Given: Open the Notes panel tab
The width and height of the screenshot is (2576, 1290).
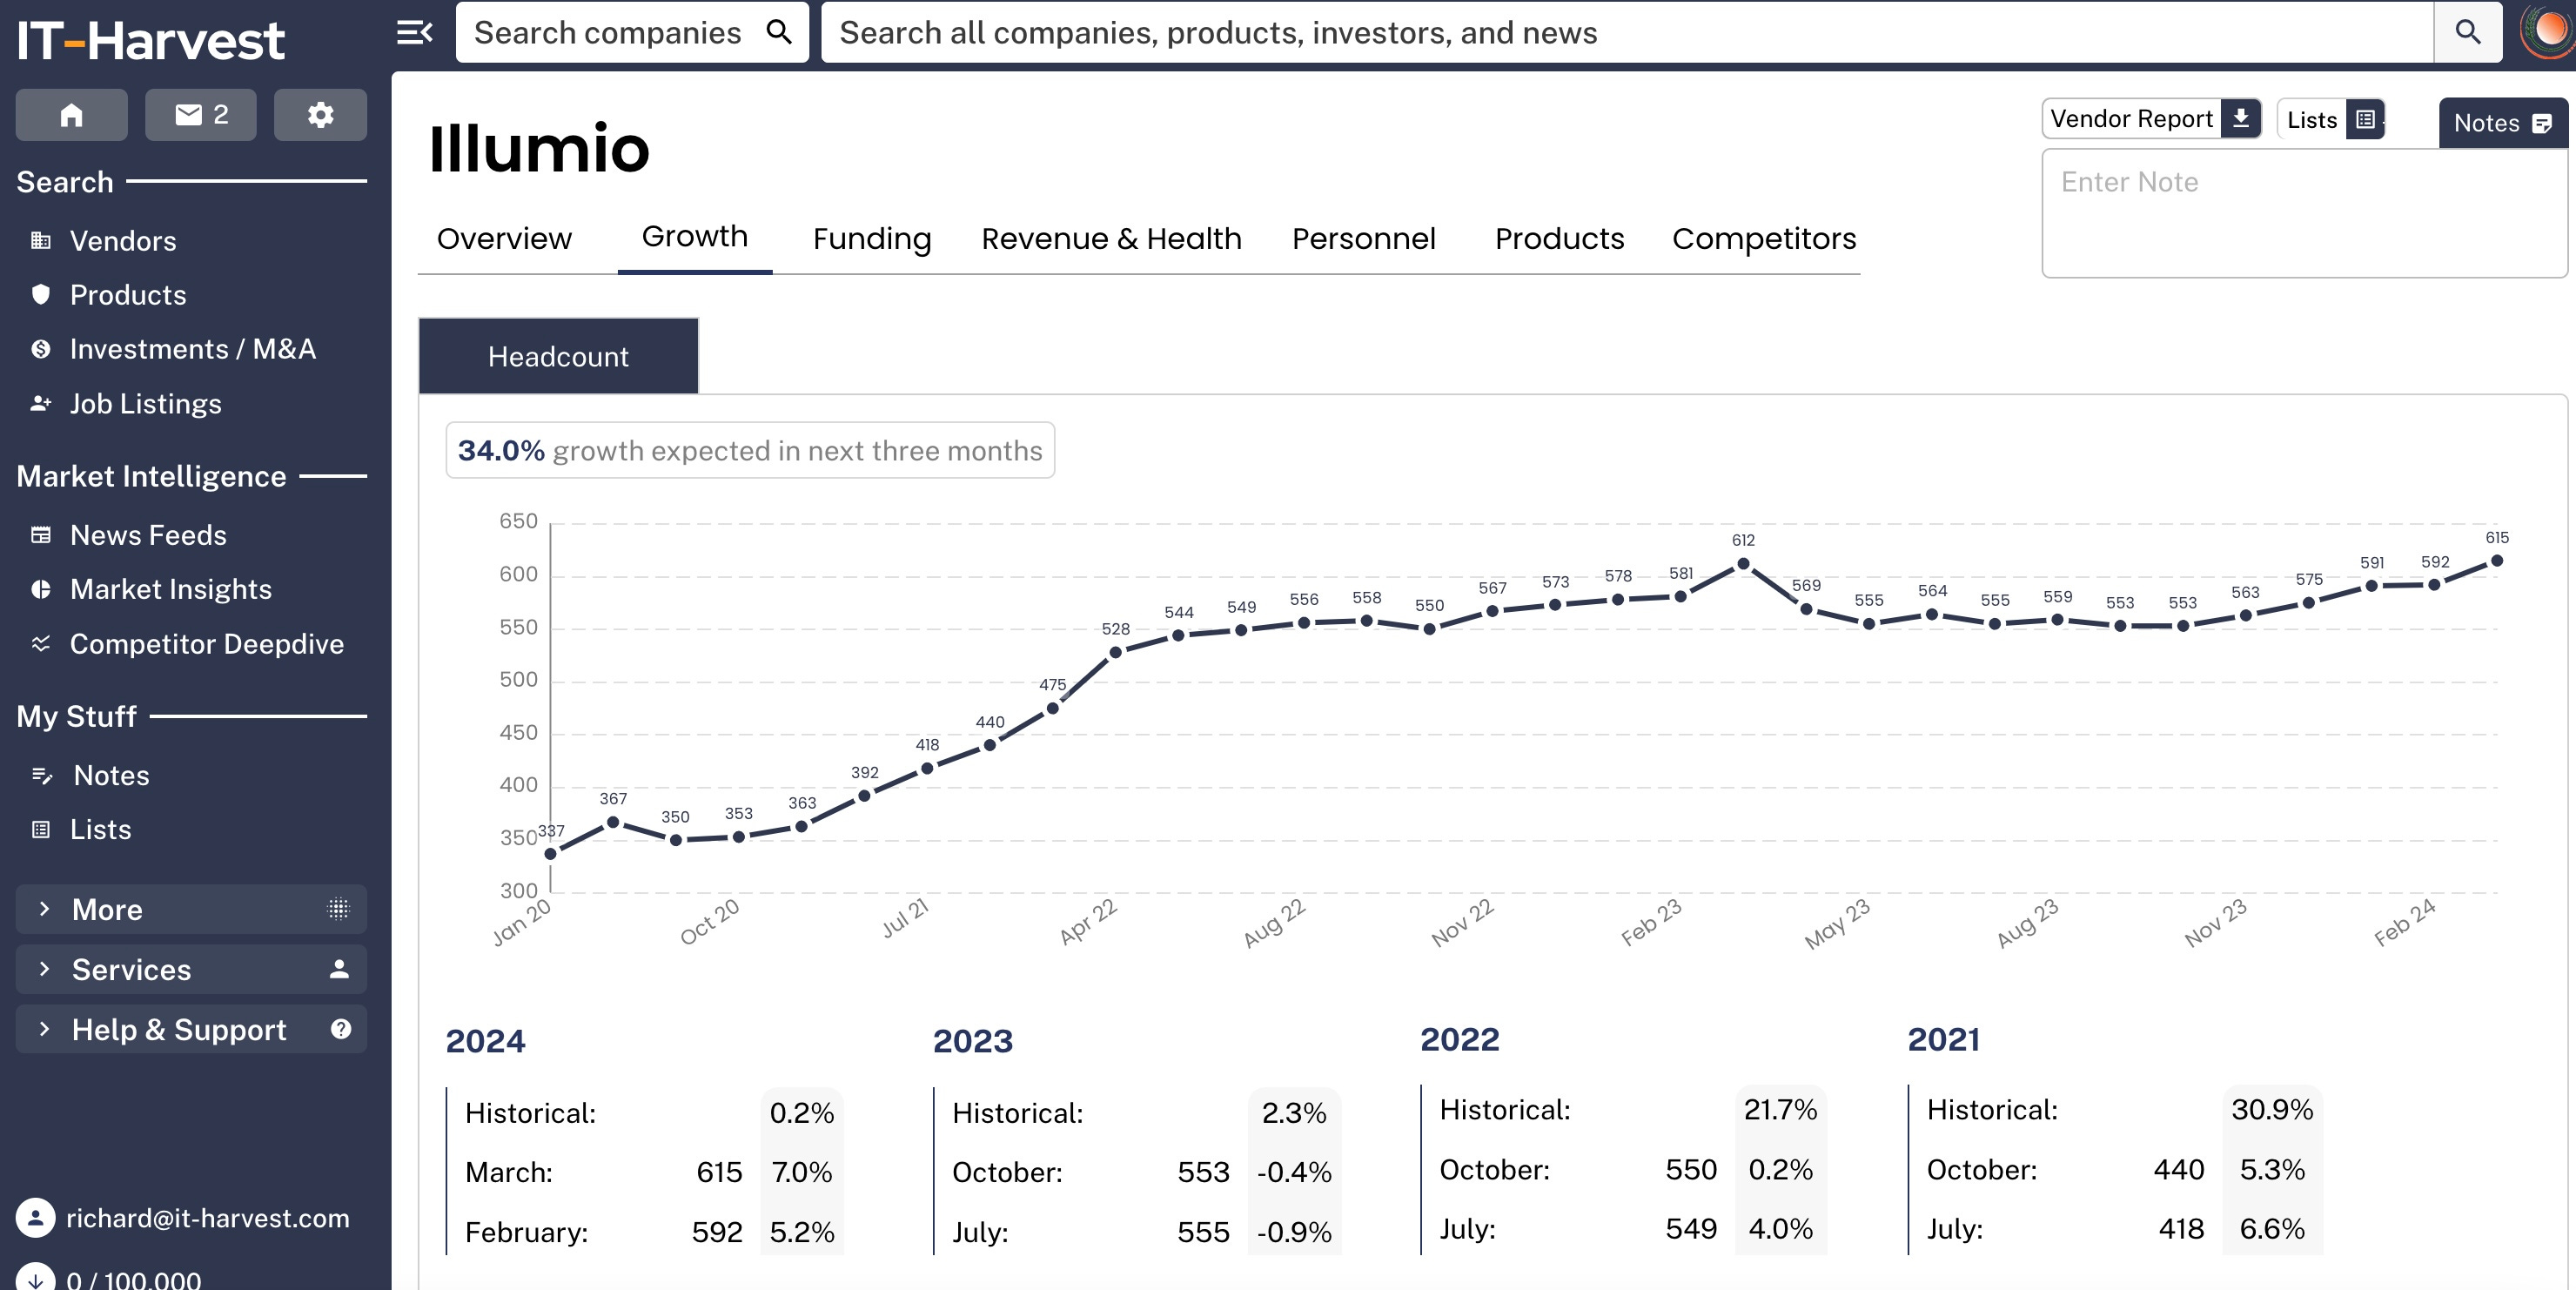Looking at the screenshot, I should point(2502,123).
